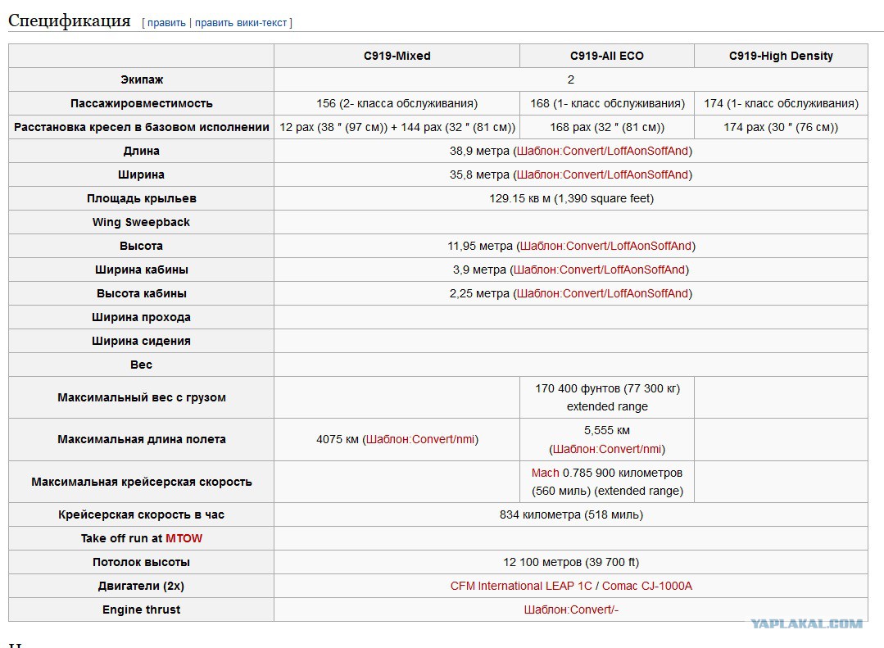Open the MTOW red link
Viewport: 884px width, 648px height.
point(184,538)
